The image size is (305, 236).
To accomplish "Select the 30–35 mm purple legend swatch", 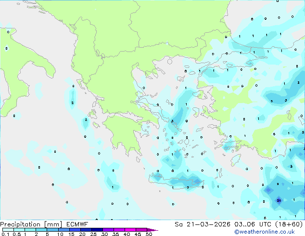I will click(x=108, y=230).
